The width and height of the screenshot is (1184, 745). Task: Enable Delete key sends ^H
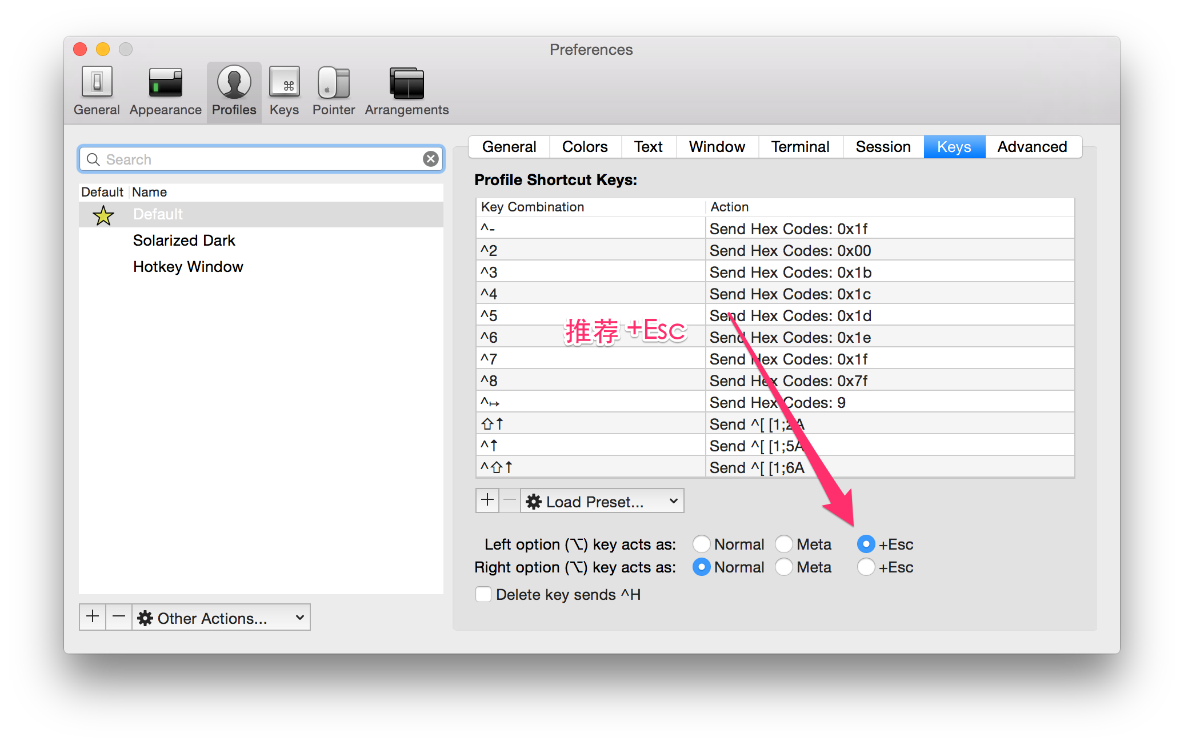coord(483,594)
